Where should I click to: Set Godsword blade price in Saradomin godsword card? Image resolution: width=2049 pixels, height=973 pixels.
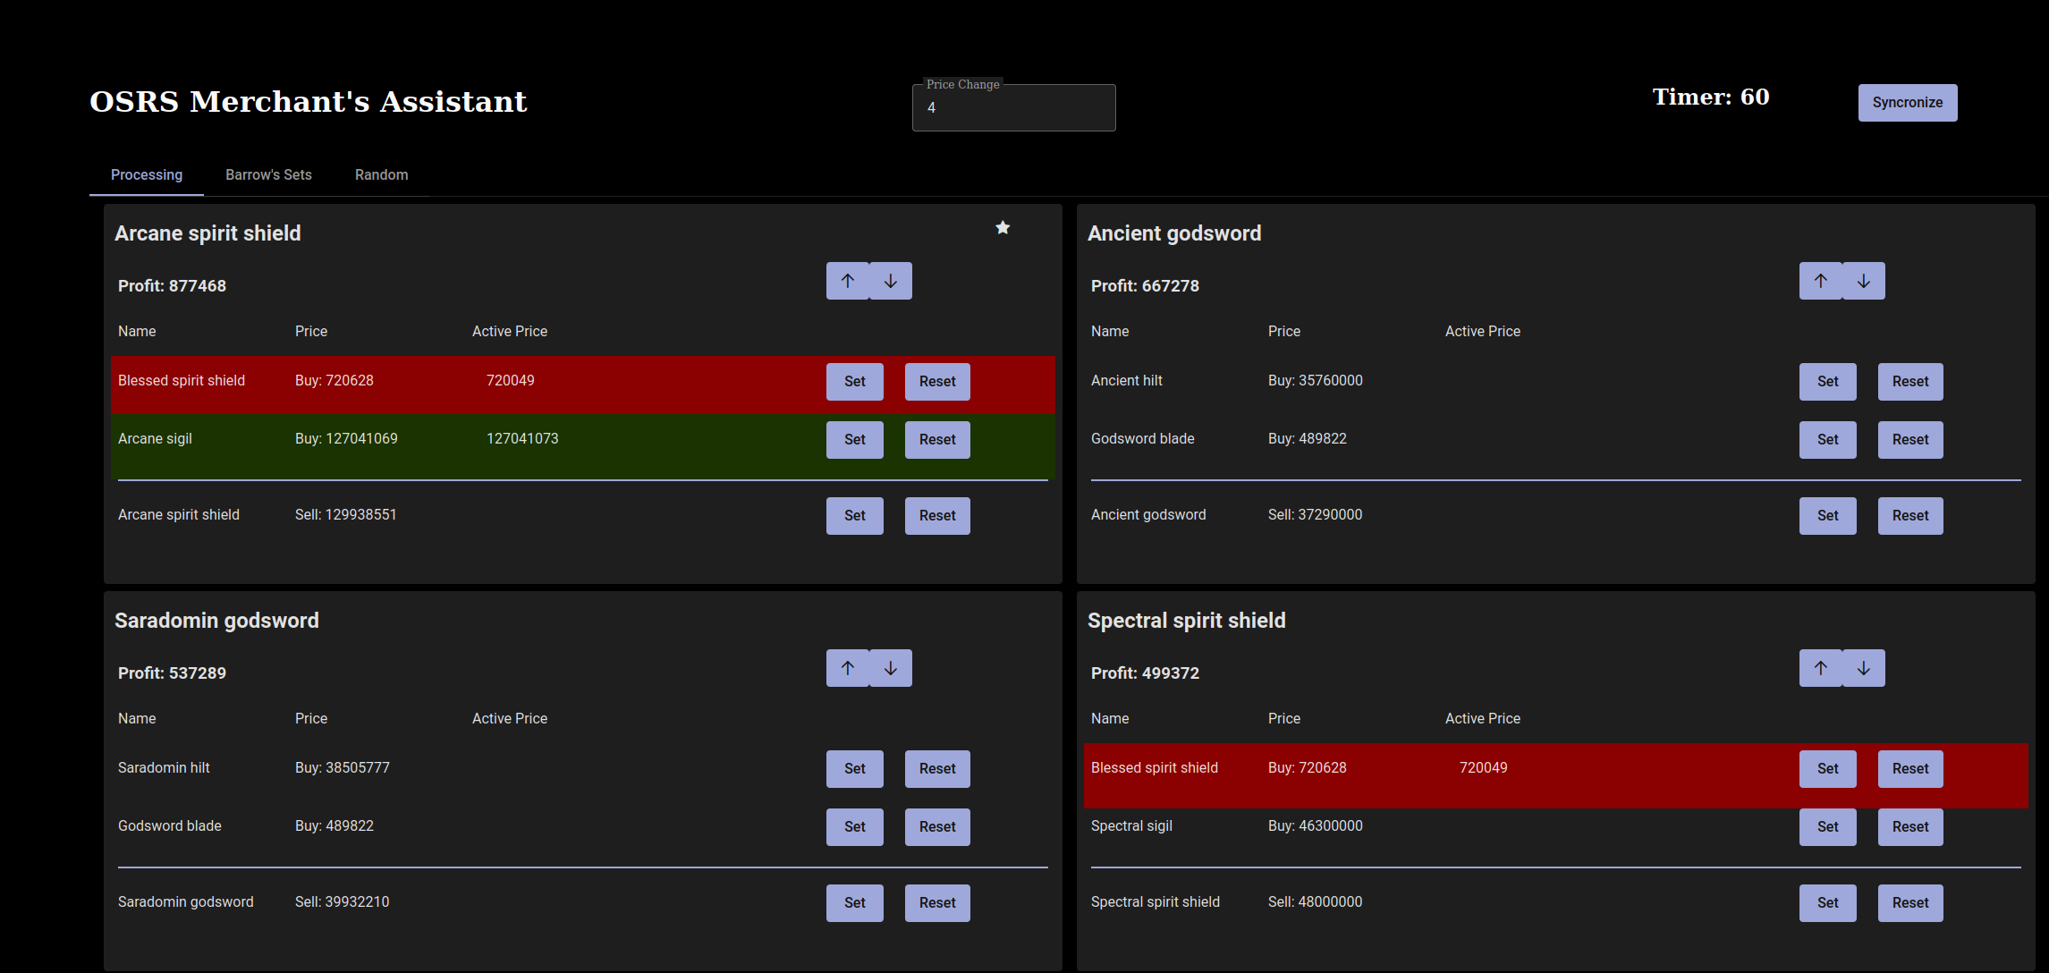[855, 827]
